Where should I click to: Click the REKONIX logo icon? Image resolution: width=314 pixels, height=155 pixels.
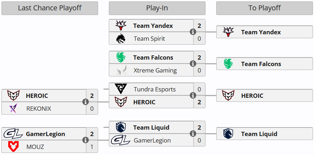coord(14,109)
